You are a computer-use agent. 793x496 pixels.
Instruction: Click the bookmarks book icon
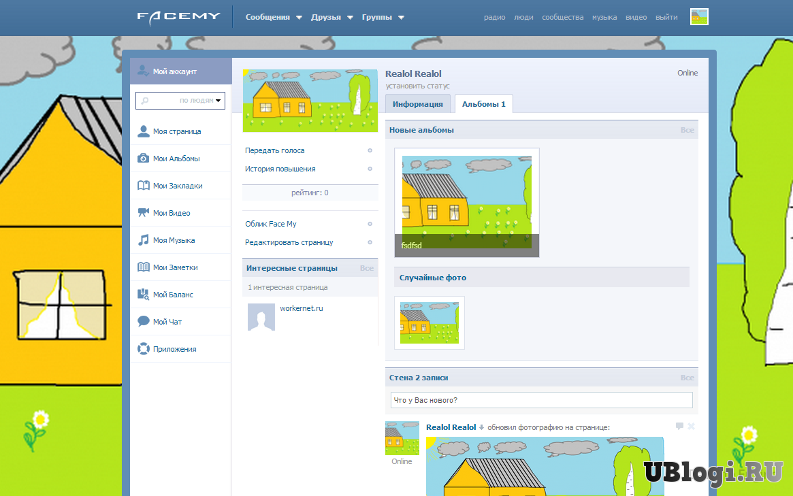[x=144, y=186]
